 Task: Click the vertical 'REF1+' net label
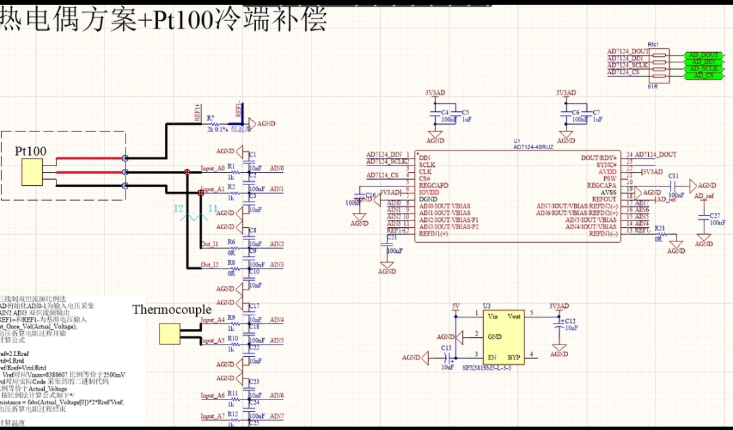tap(196, 111)
